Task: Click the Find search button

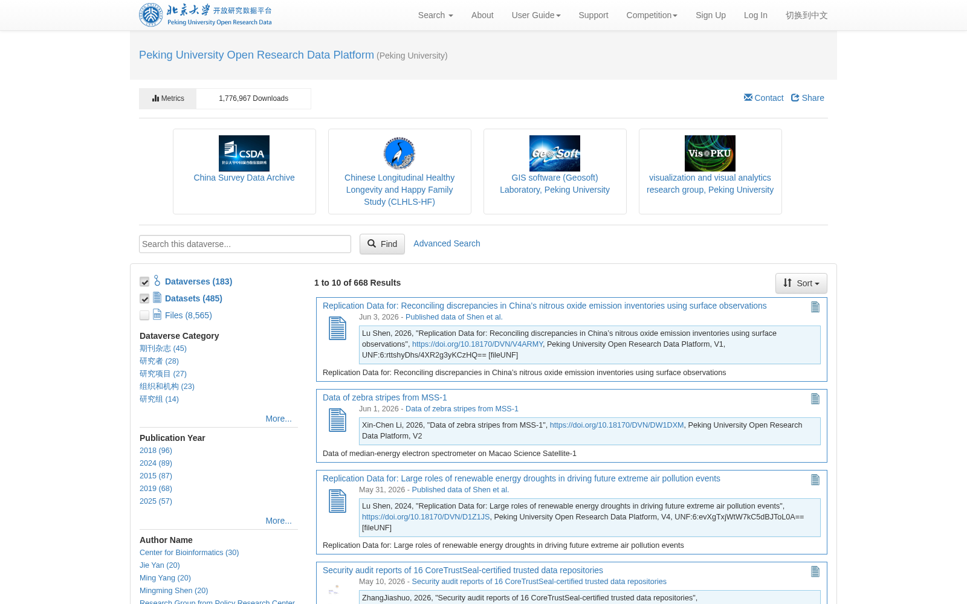Action: pyautogui.click(x=382, y=244)
